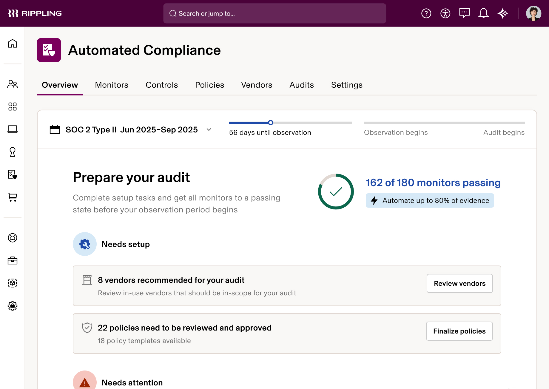Click the Review vendors button
This screenshot has width=549, height=389.
pos(459,283)
